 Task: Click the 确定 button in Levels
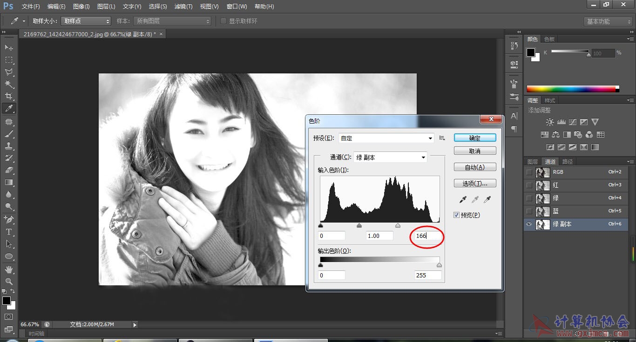click(x=475, y=138)
